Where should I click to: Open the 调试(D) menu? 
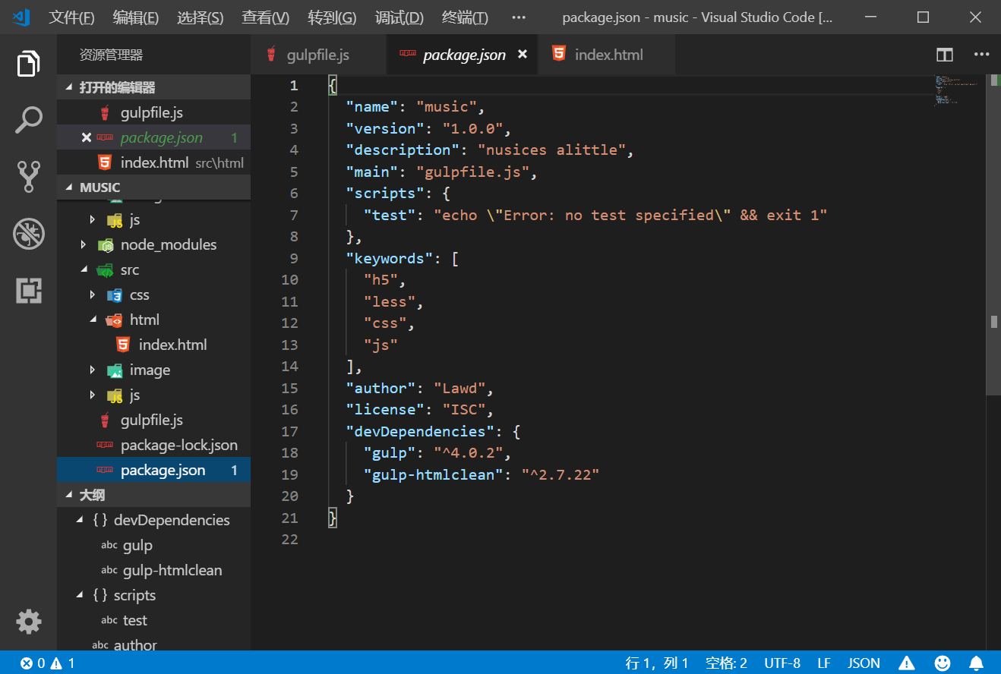pos(399,17)
